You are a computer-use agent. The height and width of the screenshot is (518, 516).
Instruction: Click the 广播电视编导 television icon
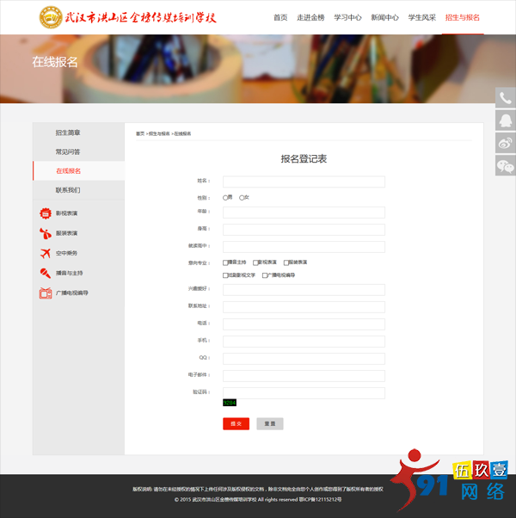coord(46,293)
